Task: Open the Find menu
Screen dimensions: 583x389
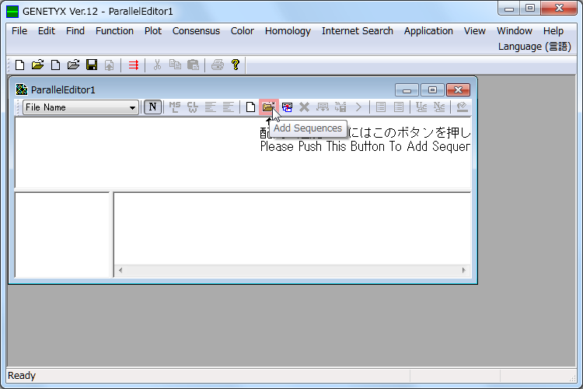Action: 75,31
